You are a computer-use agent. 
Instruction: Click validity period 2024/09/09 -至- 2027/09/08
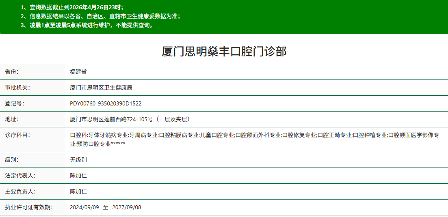(106, 207)
